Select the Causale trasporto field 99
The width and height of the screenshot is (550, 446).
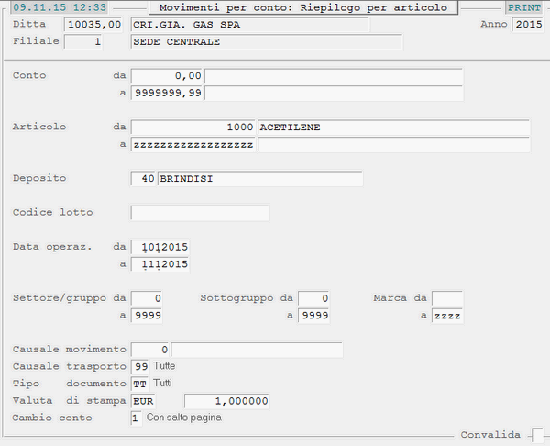coord(140,366)
